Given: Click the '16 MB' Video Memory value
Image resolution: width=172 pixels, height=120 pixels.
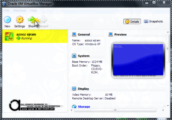Looking at the screenshot, I should click(109, 95).
